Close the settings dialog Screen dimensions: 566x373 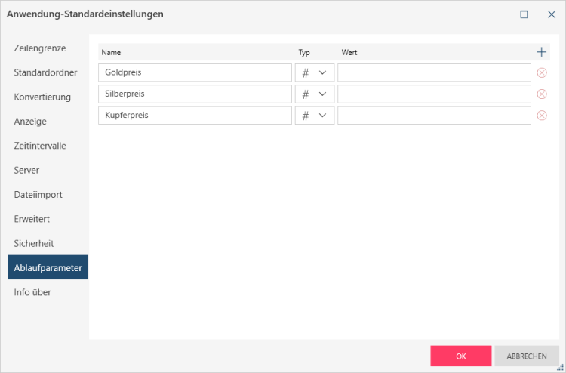point(550,14)
